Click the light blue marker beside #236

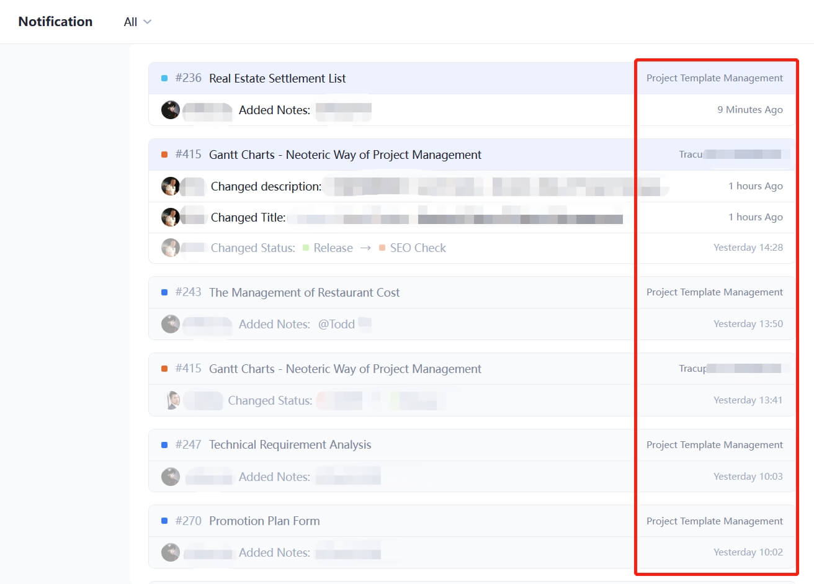click(164, 78)
